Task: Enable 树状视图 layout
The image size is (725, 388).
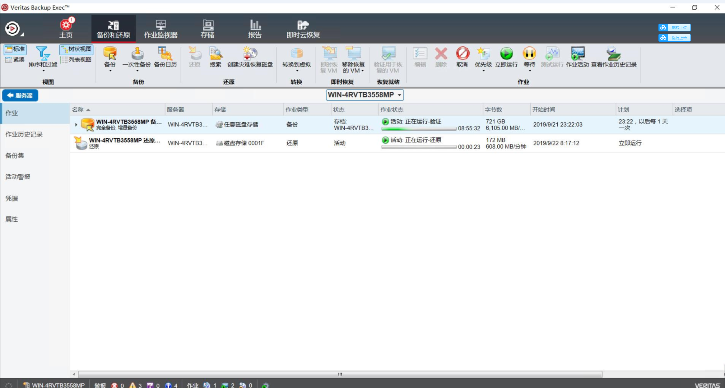Action: (76, 49)
